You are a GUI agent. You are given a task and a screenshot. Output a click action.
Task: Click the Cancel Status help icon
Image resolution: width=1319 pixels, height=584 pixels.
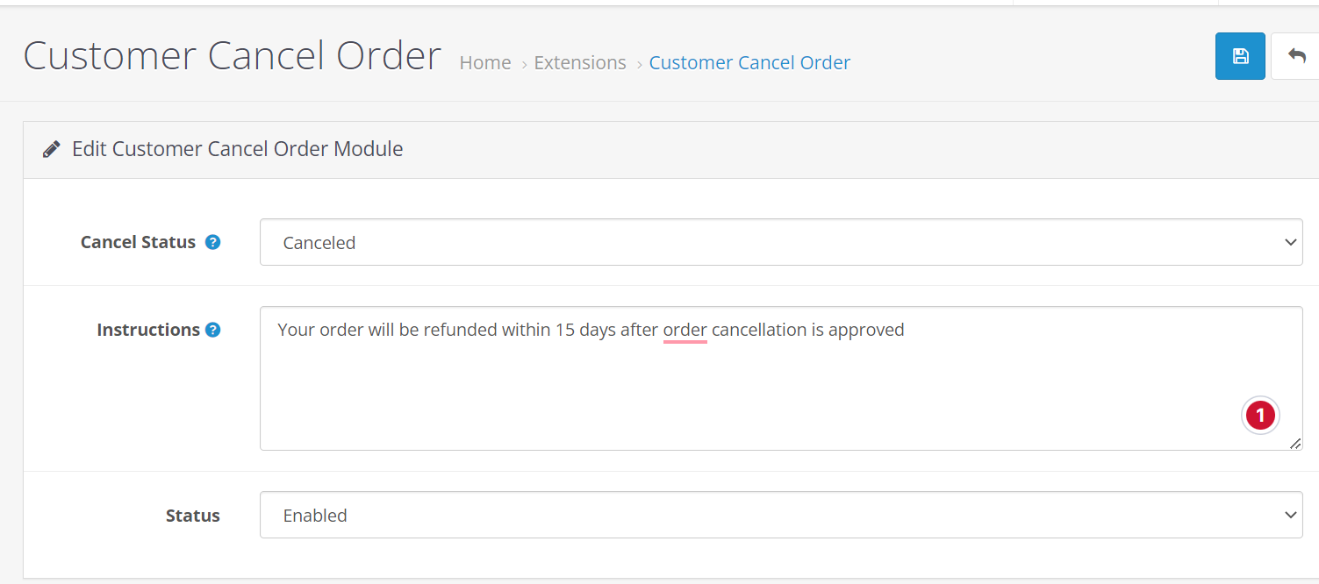point(212,242)
